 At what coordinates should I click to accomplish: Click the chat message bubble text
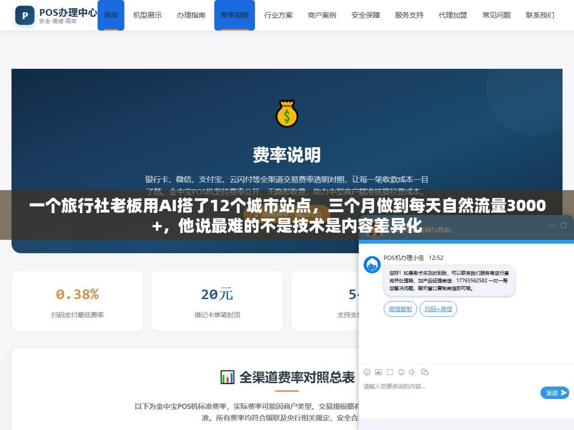449,281
